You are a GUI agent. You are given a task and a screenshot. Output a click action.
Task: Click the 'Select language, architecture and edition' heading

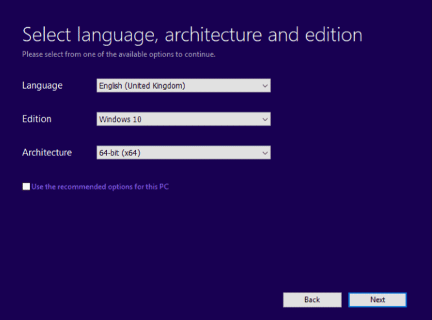(x=192, y=35)
